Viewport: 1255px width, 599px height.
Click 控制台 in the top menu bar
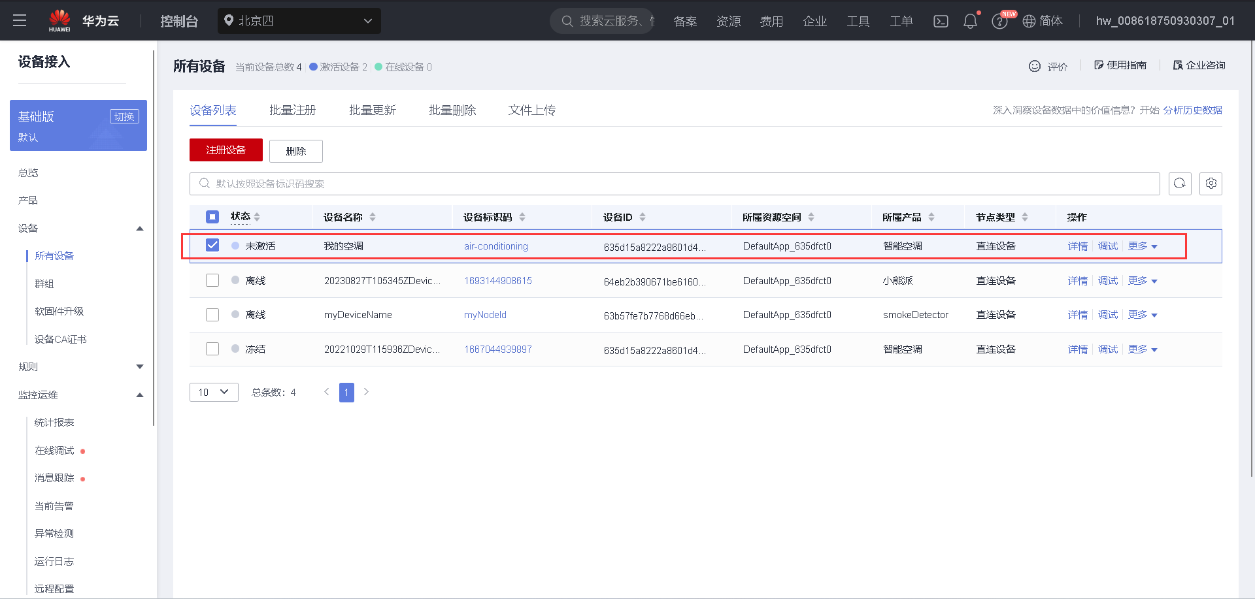click(179, 20)
